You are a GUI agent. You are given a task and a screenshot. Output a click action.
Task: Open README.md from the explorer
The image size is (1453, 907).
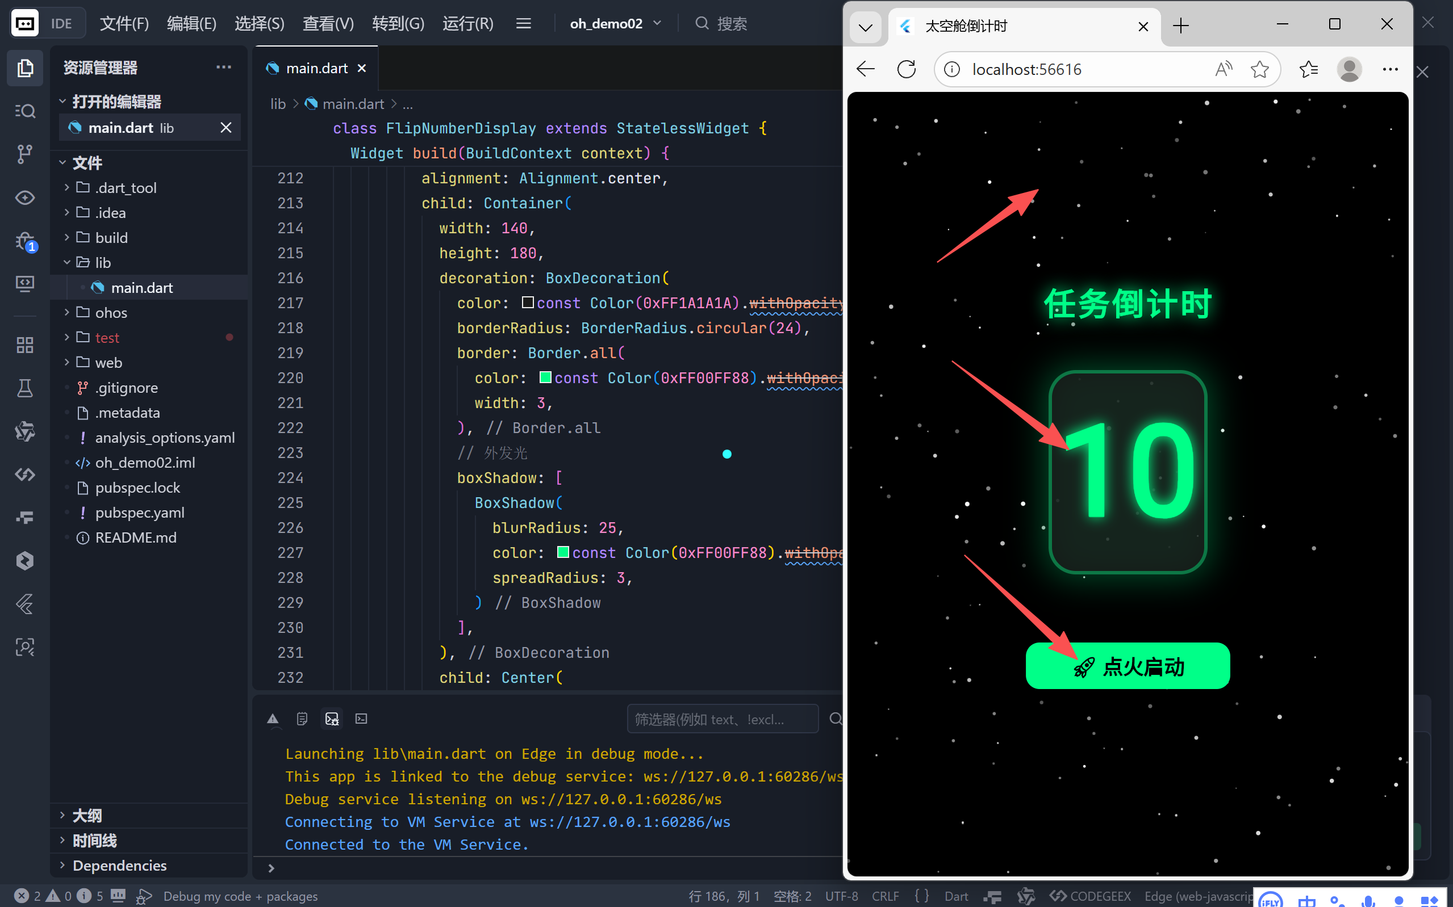tap(136, 538)
